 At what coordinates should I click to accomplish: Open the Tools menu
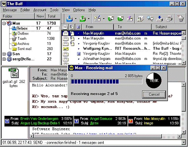point(54,10)
